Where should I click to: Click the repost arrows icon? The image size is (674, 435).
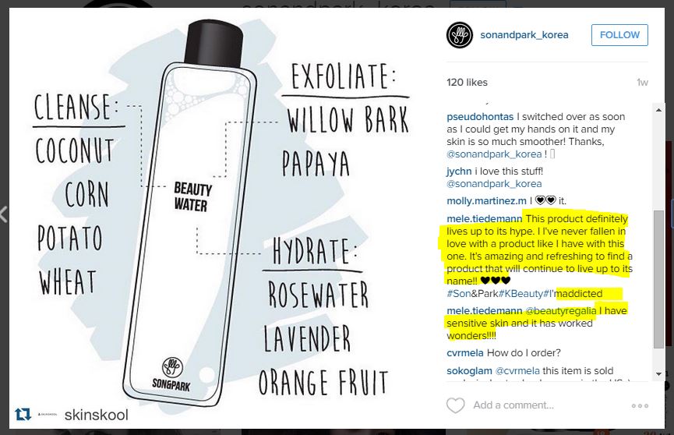tap(23, 415)
